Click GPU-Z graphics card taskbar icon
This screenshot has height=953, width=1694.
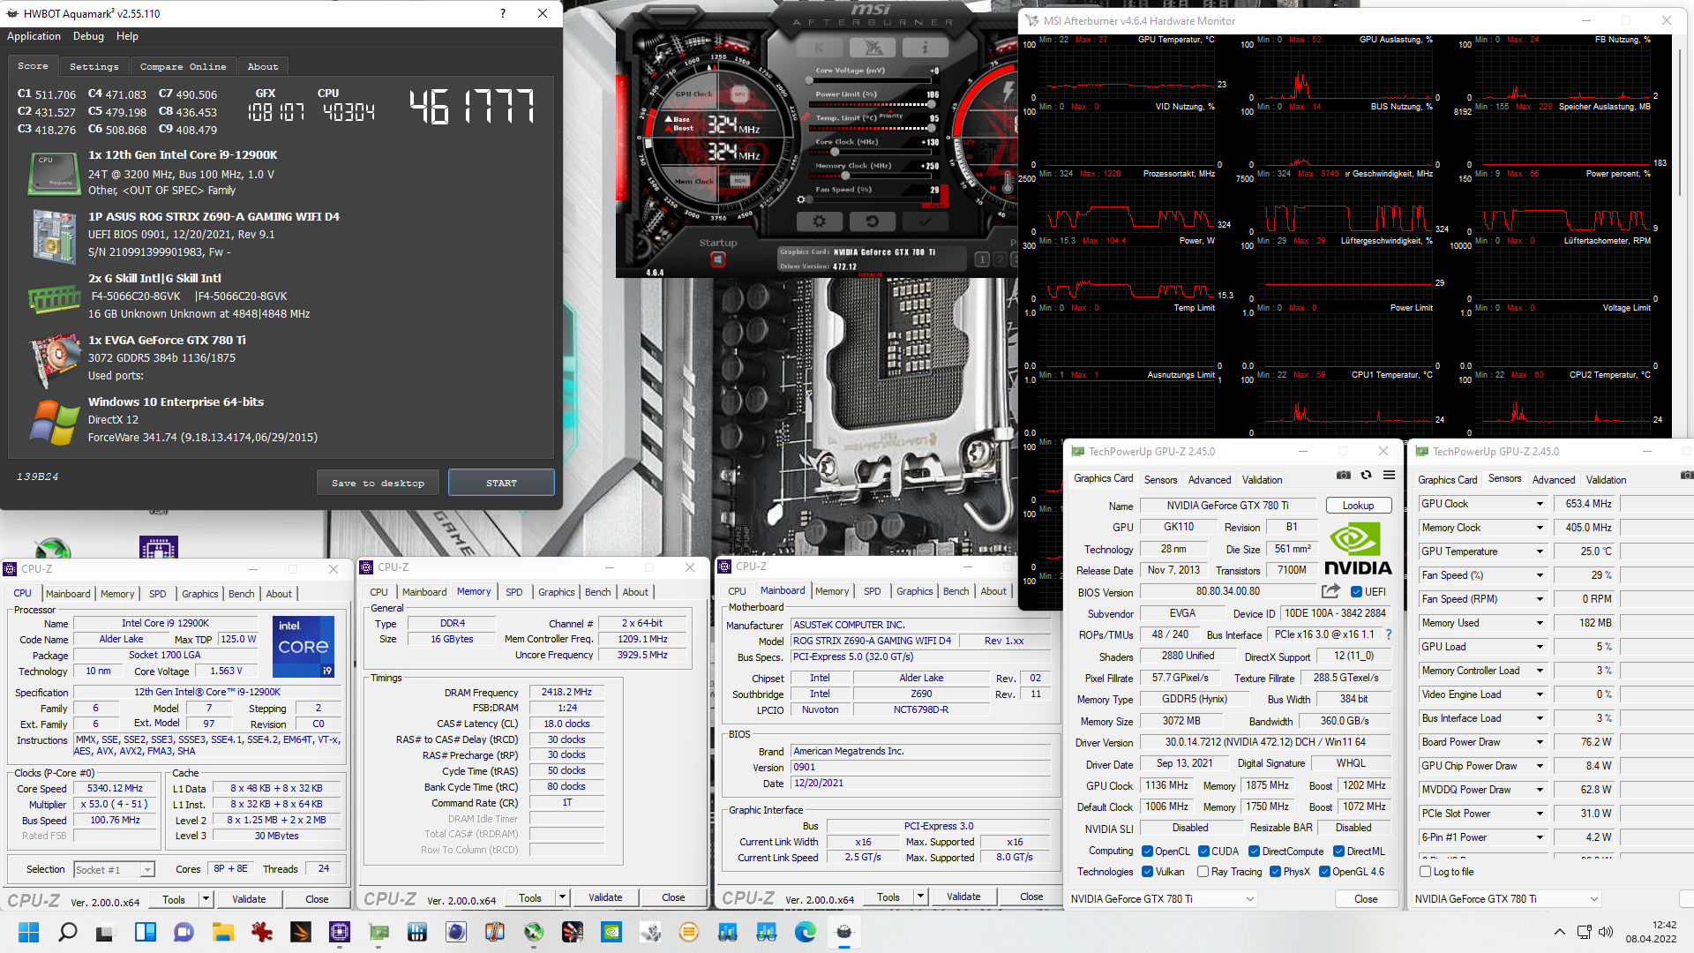(378, 932)
